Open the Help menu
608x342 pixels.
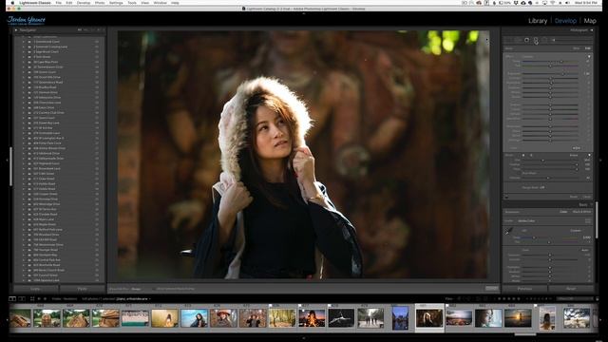[175, 3]
